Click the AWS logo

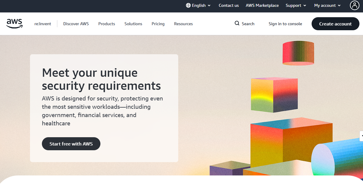click(x=14, y=24)
